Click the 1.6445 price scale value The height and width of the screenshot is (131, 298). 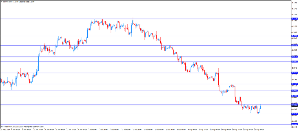(x=295, y=127)
